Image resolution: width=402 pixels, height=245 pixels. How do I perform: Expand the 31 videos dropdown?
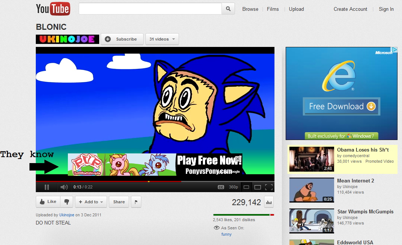pyautogui.click(x=162, y=39)
